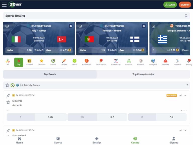Select the eSoccer category
The height and width of the screenshot is (145, 193).
coord(129,62)
